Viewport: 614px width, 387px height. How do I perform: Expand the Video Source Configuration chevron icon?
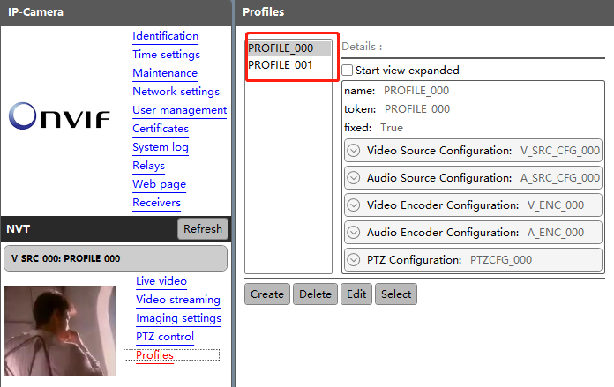point(354,150)
